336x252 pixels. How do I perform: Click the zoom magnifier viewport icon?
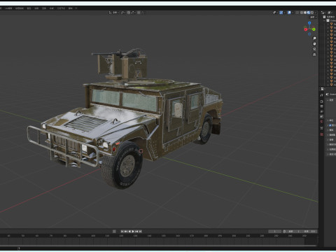click(x=314, y=38)
